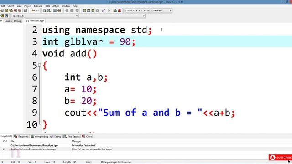Open the View menu
This screenshot has width=292, height=164.
[x=19, y=6]
